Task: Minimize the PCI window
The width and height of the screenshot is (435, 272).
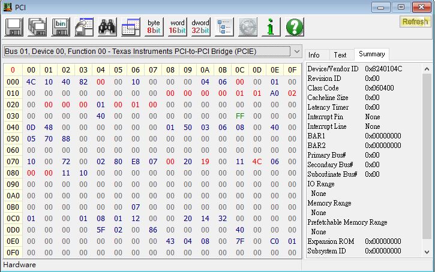Action: pyautogui.click(x=381, y=7)
